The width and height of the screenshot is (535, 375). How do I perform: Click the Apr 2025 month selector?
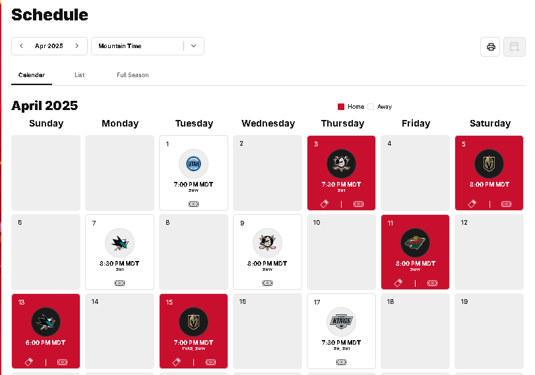49,46
